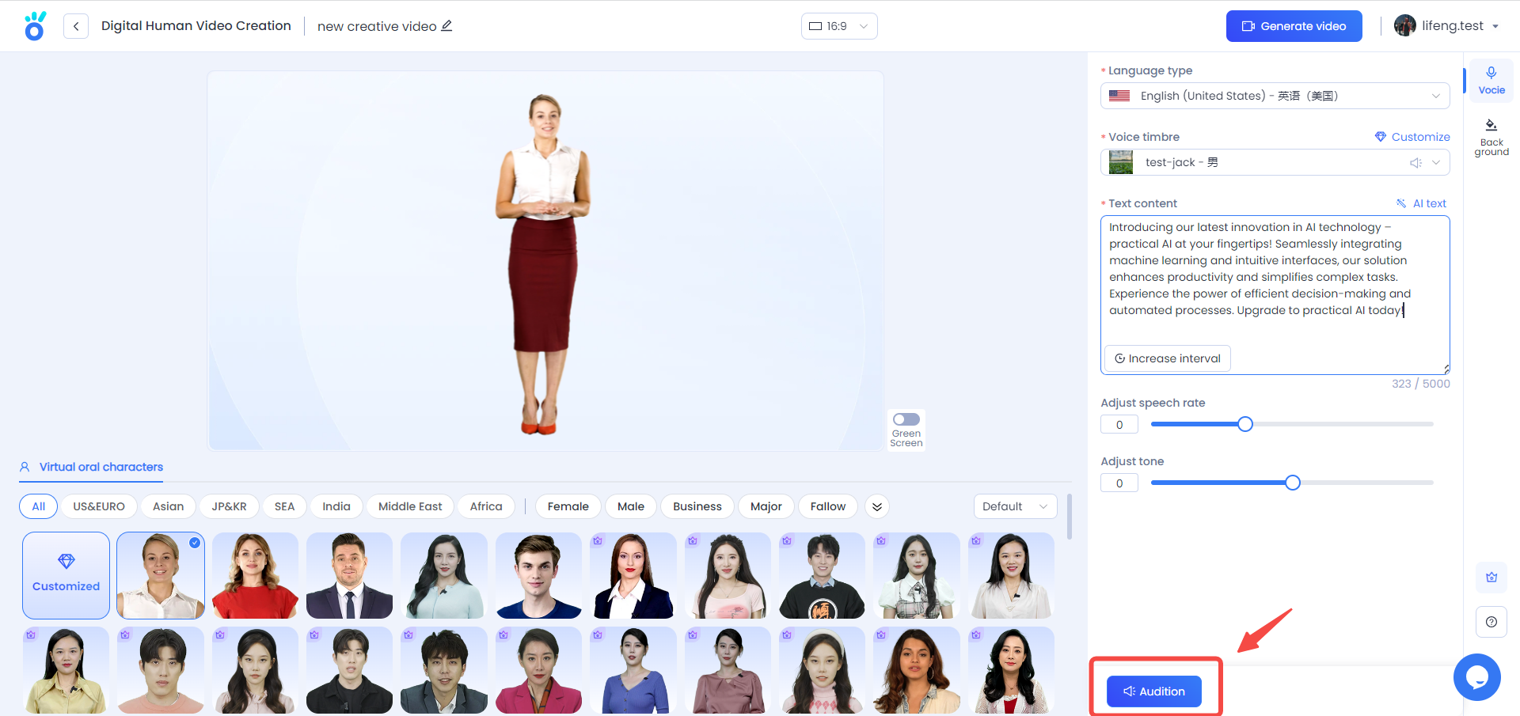This screenshot has height=716, width=1520.
Task: Open the Default sort dropdown
Action: 1016,506
